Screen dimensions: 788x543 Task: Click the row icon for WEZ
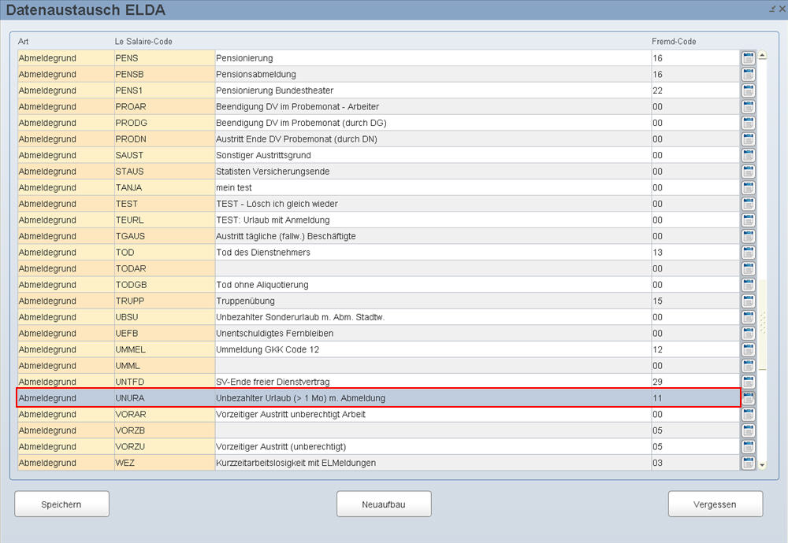point(748,463)
